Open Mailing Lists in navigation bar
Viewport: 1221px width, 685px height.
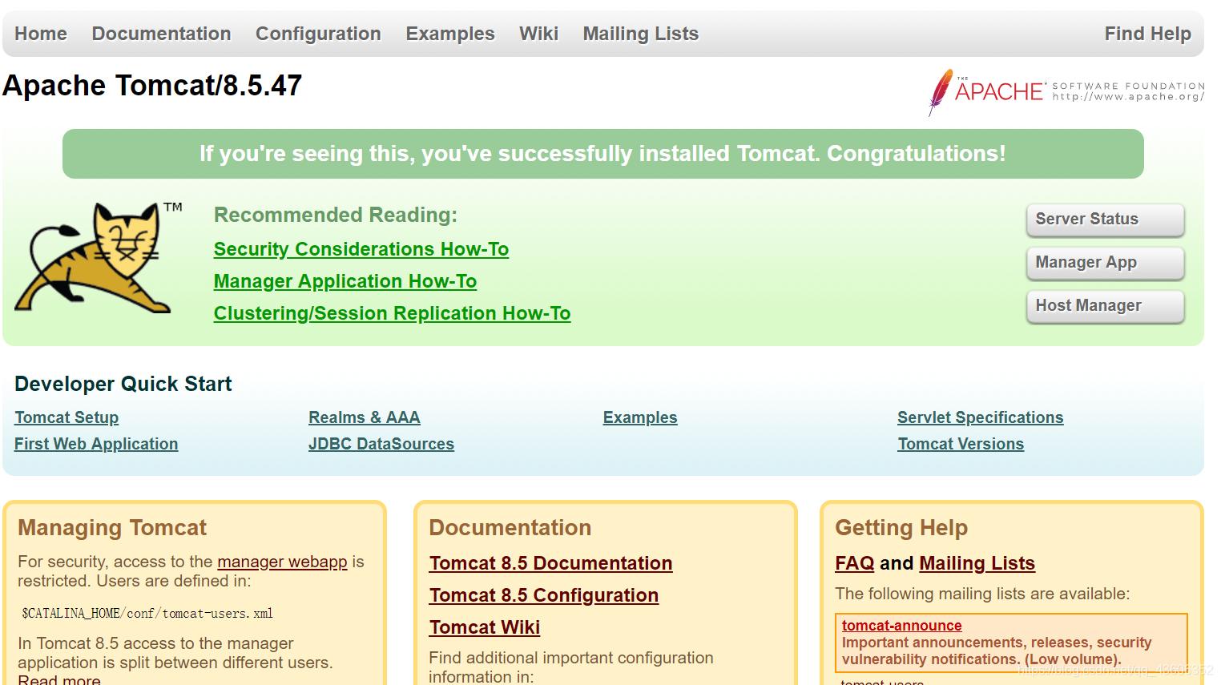coord(641,34)
